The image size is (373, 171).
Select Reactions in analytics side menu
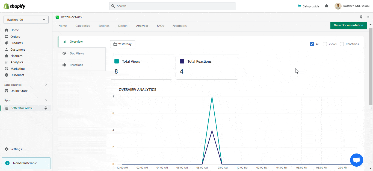point(82,65)
